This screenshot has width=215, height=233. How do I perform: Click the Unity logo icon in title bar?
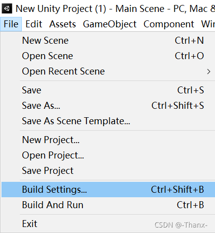coord(7,8)
